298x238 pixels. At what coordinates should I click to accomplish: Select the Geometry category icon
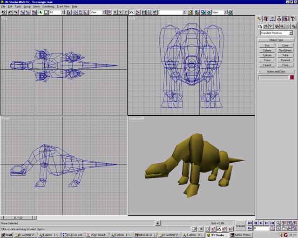click(260, 26)
